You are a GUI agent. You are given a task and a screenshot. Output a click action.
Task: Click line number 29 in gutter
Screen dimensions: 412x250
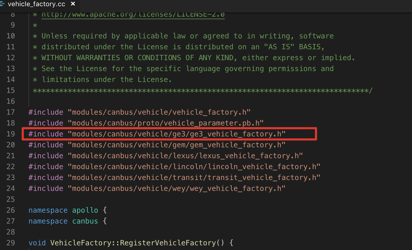[x=11, y=243]
